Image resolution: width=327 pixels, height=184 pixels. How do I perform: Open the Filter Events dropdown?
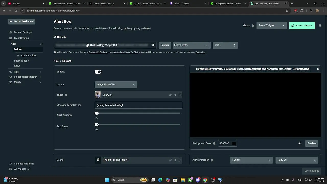192,45
